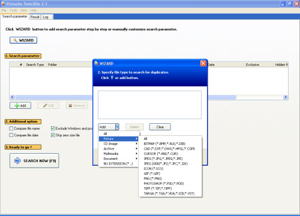Expand the Archive submenu entry
This screenshot has width=300, height=216.
[119, 148]
